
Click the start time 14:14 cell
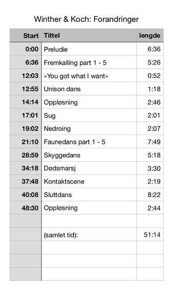[26, 102]
